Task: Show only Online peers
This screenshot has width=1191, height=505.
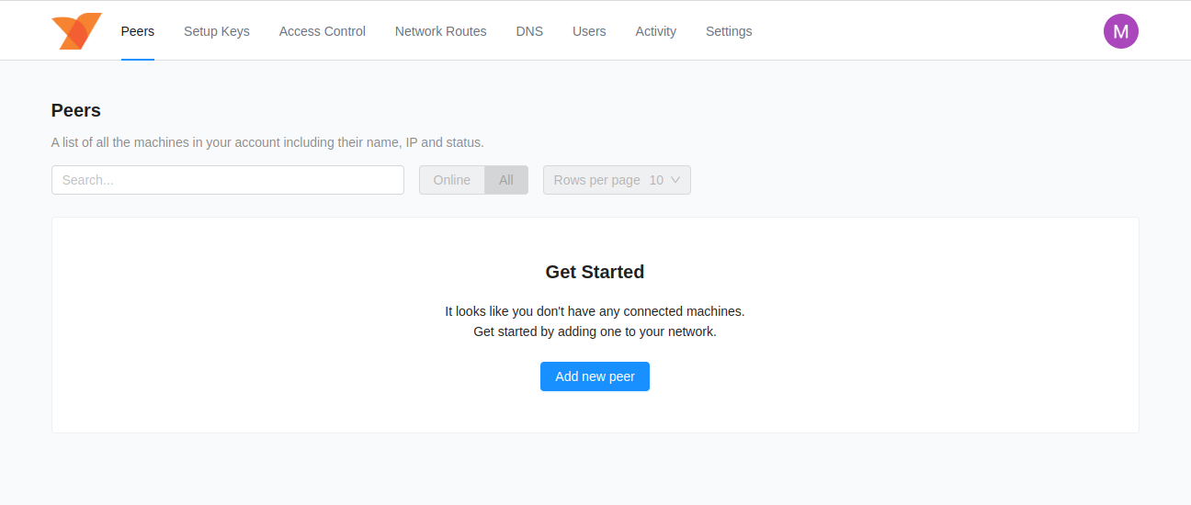Action: point(451,180)
